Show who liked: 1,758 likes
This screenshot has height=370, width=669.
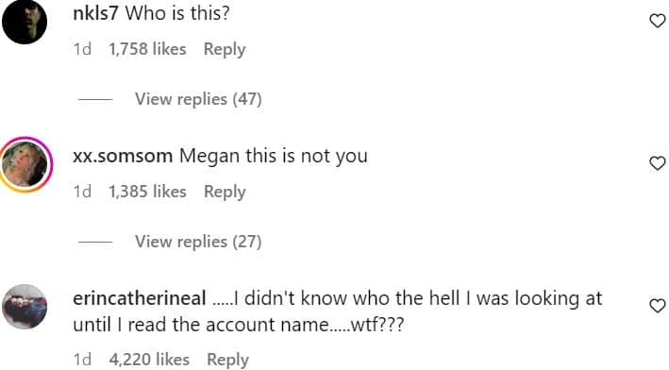tap(147, 49)
